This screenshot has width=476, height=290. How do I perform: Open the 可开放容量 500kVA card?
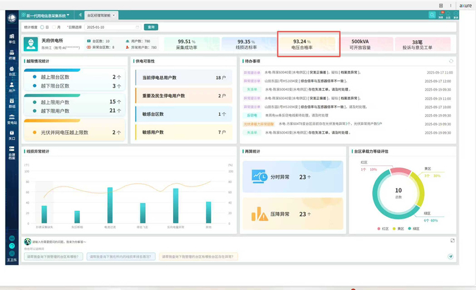[367, 44]
